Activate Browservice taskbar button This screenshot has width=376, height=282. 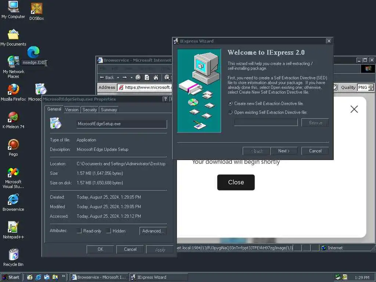pyautogui.click(x=100, y=277)
